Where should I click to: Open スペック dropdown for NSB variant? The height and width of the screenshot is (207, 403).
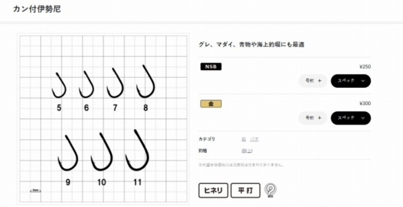point(351,81)
